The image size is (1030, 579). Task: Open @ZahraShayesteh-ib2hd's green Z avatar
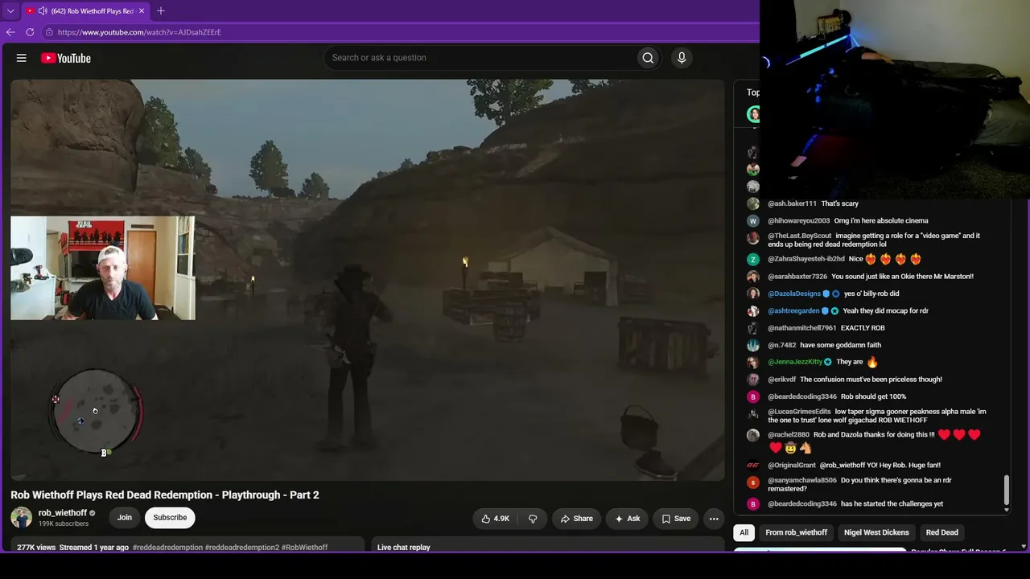(x=753, y=259)
